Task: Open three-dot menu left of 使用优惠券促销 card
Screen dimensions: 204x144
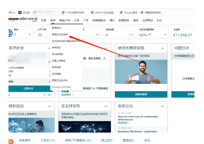Action: (106, 48)
